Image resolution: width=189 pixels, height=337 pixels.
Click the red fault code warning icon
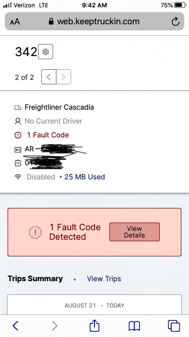point(18,135)
